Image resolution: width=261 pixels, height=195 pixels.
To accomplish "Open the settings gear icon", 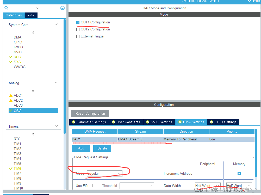I will pyautogui.click(x=63, y=8).
